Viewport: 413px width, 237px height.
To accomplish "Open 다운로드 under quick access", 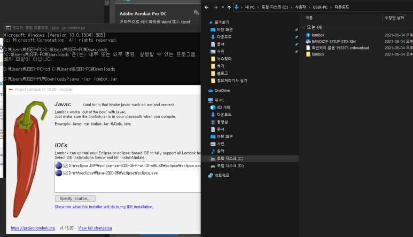I will [224, 37].
